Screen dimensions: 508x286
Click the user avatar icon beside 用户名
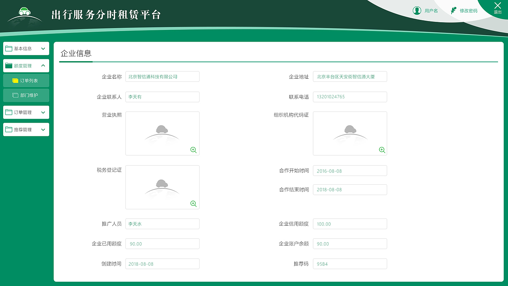click(417, 10)
